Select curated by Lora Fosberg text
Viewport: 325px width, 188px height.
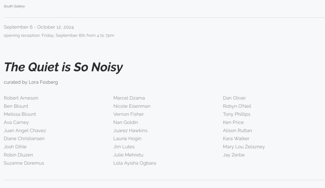click(x=31, y=82)
